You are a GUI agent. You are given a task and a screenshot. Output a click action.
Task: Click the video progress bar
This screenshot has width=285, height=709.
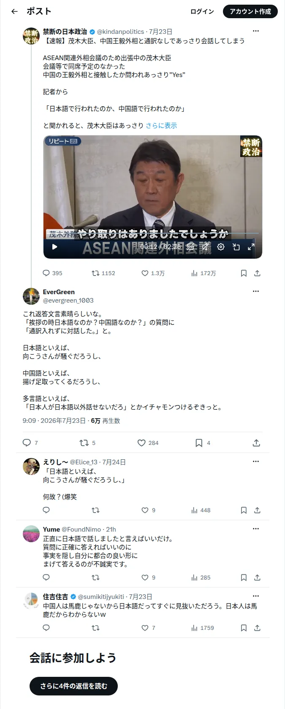tap(153, 234)
